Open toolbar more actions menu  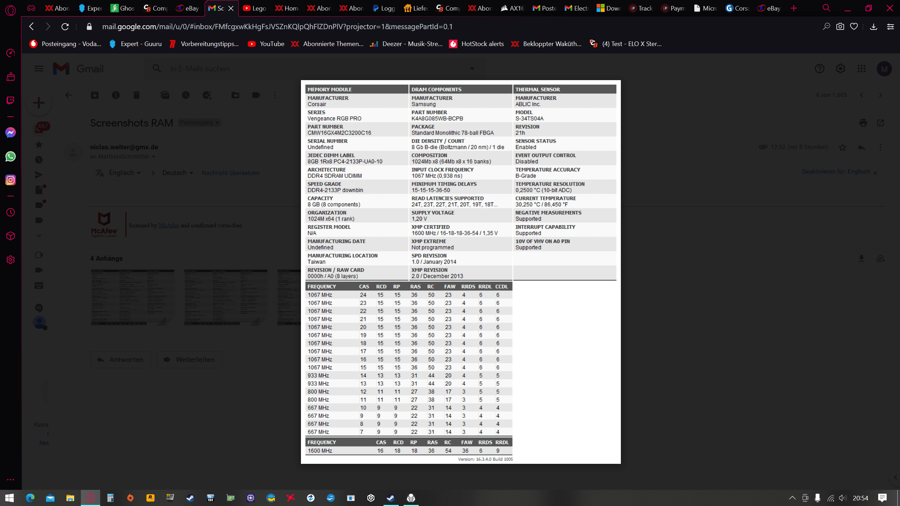(x=275, y=95)
